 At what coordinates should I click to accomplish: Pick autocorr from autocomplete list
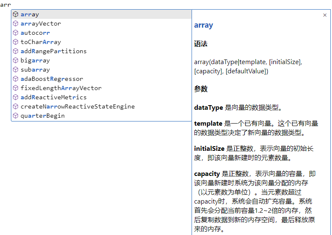(x=35, y=33)
